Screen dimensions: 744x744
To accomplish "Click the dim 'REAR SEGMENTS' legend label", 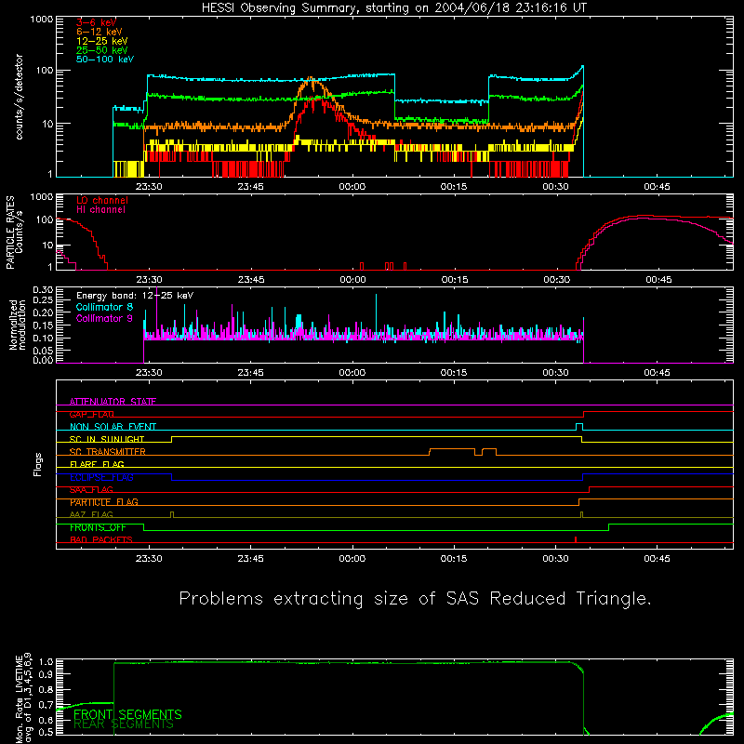I will tap(124, 724).
